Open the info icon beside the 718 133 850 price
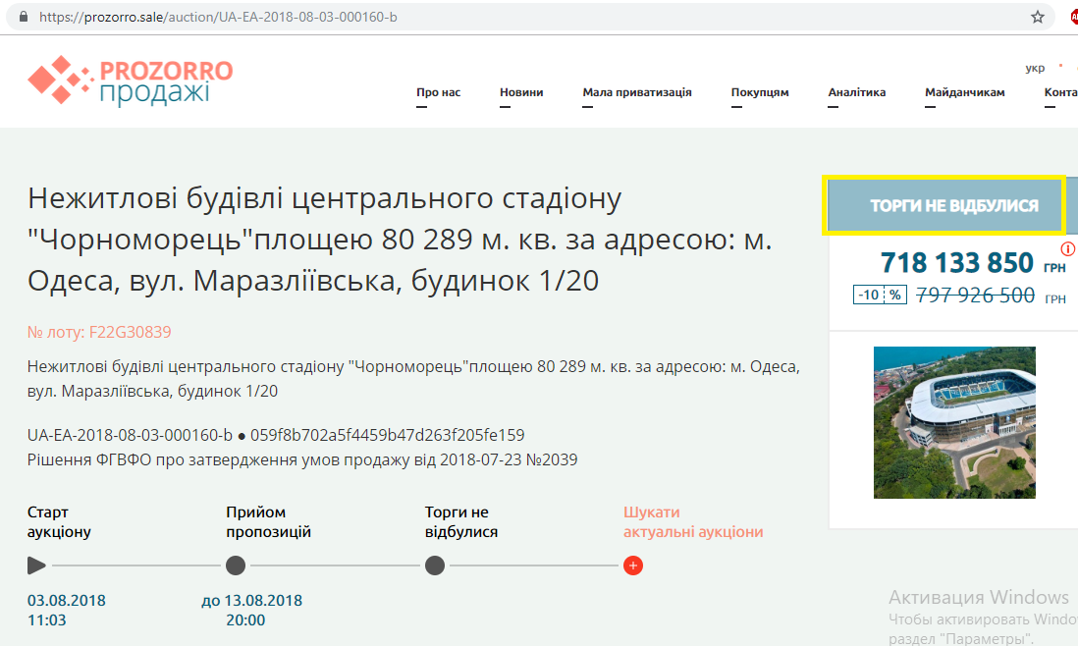The width and height of the screenshot is (1078, 646). pos(1069,248)
